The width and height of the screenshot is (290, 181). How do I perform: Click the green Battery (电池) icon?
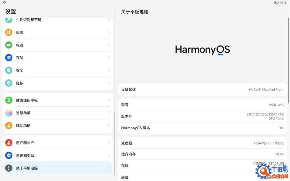[9, 45]
